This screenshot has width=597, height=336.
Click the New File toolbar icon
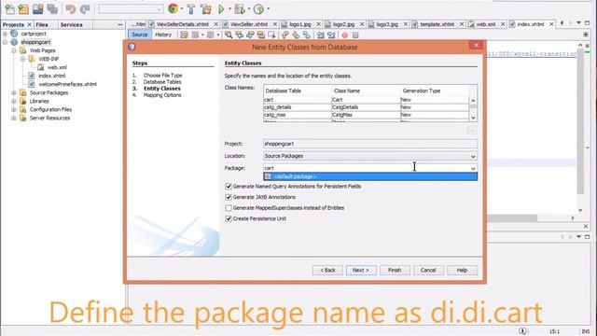coord(9,8)
